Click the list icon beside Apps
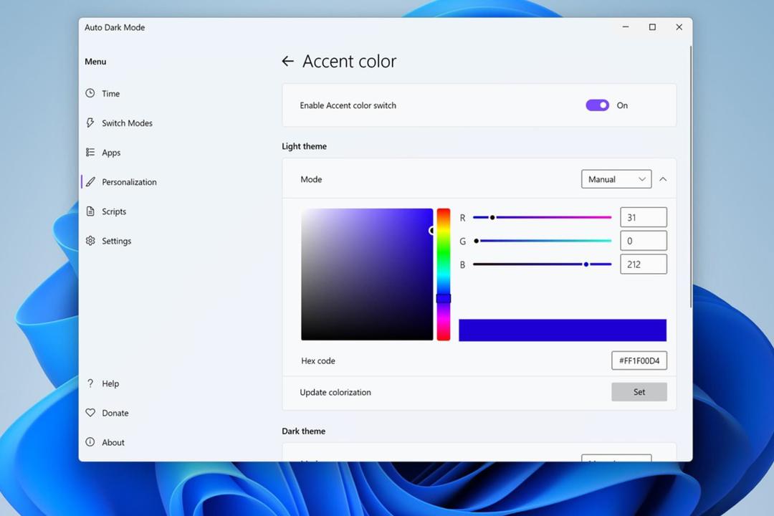 pos(90,152)
